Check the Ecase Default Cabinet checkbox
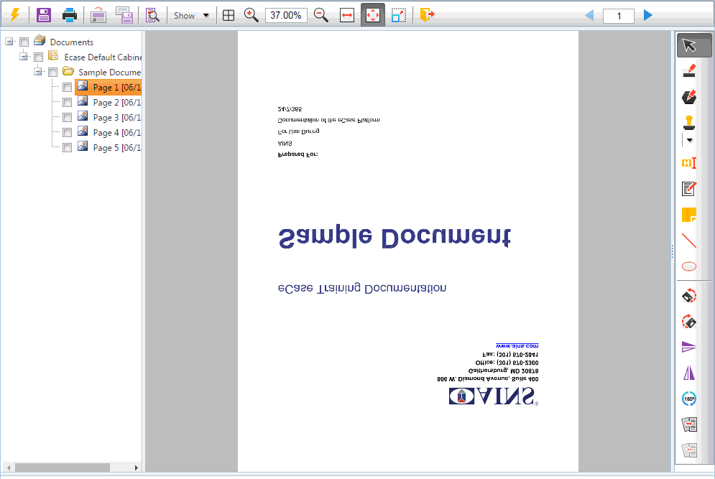 pyautogui.click(x=39, y=57)
